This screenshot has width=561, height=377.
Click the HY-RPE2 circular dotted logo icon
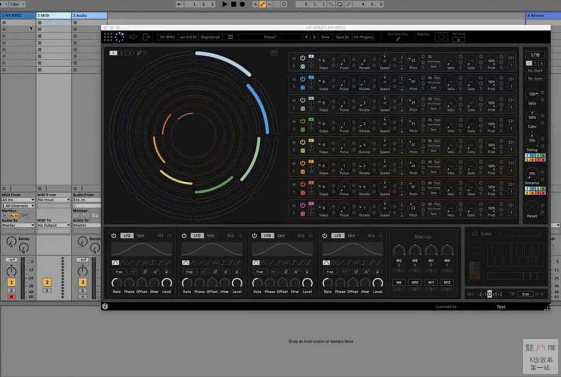pyautogui.click(x=119, y=37)
